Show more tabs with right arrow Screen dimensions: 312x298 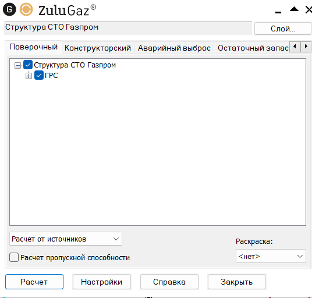point(306,47)
